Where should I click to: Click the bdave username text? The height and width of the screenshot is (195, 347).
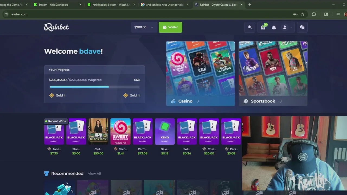click(90, 51)
